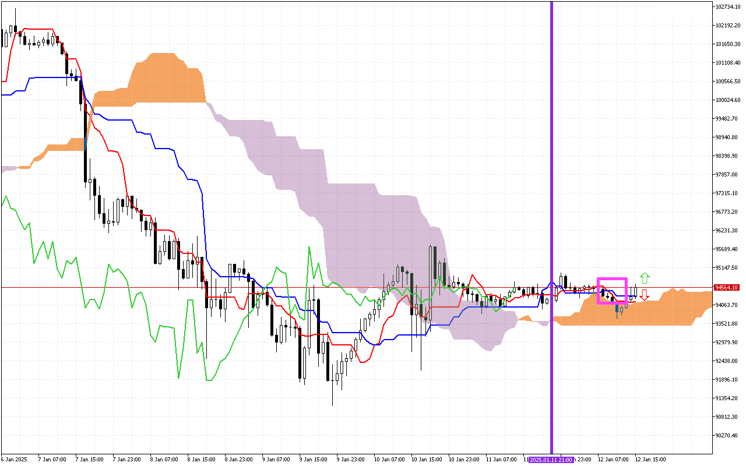Screen dimensions: 746x466
Task: Select price label 97315.10 on the axis
Action: click(x=727, y=193)
